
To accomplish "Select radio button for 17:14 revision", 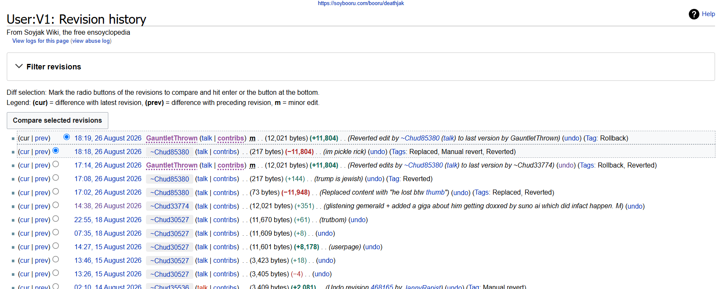I will point(55,164).
